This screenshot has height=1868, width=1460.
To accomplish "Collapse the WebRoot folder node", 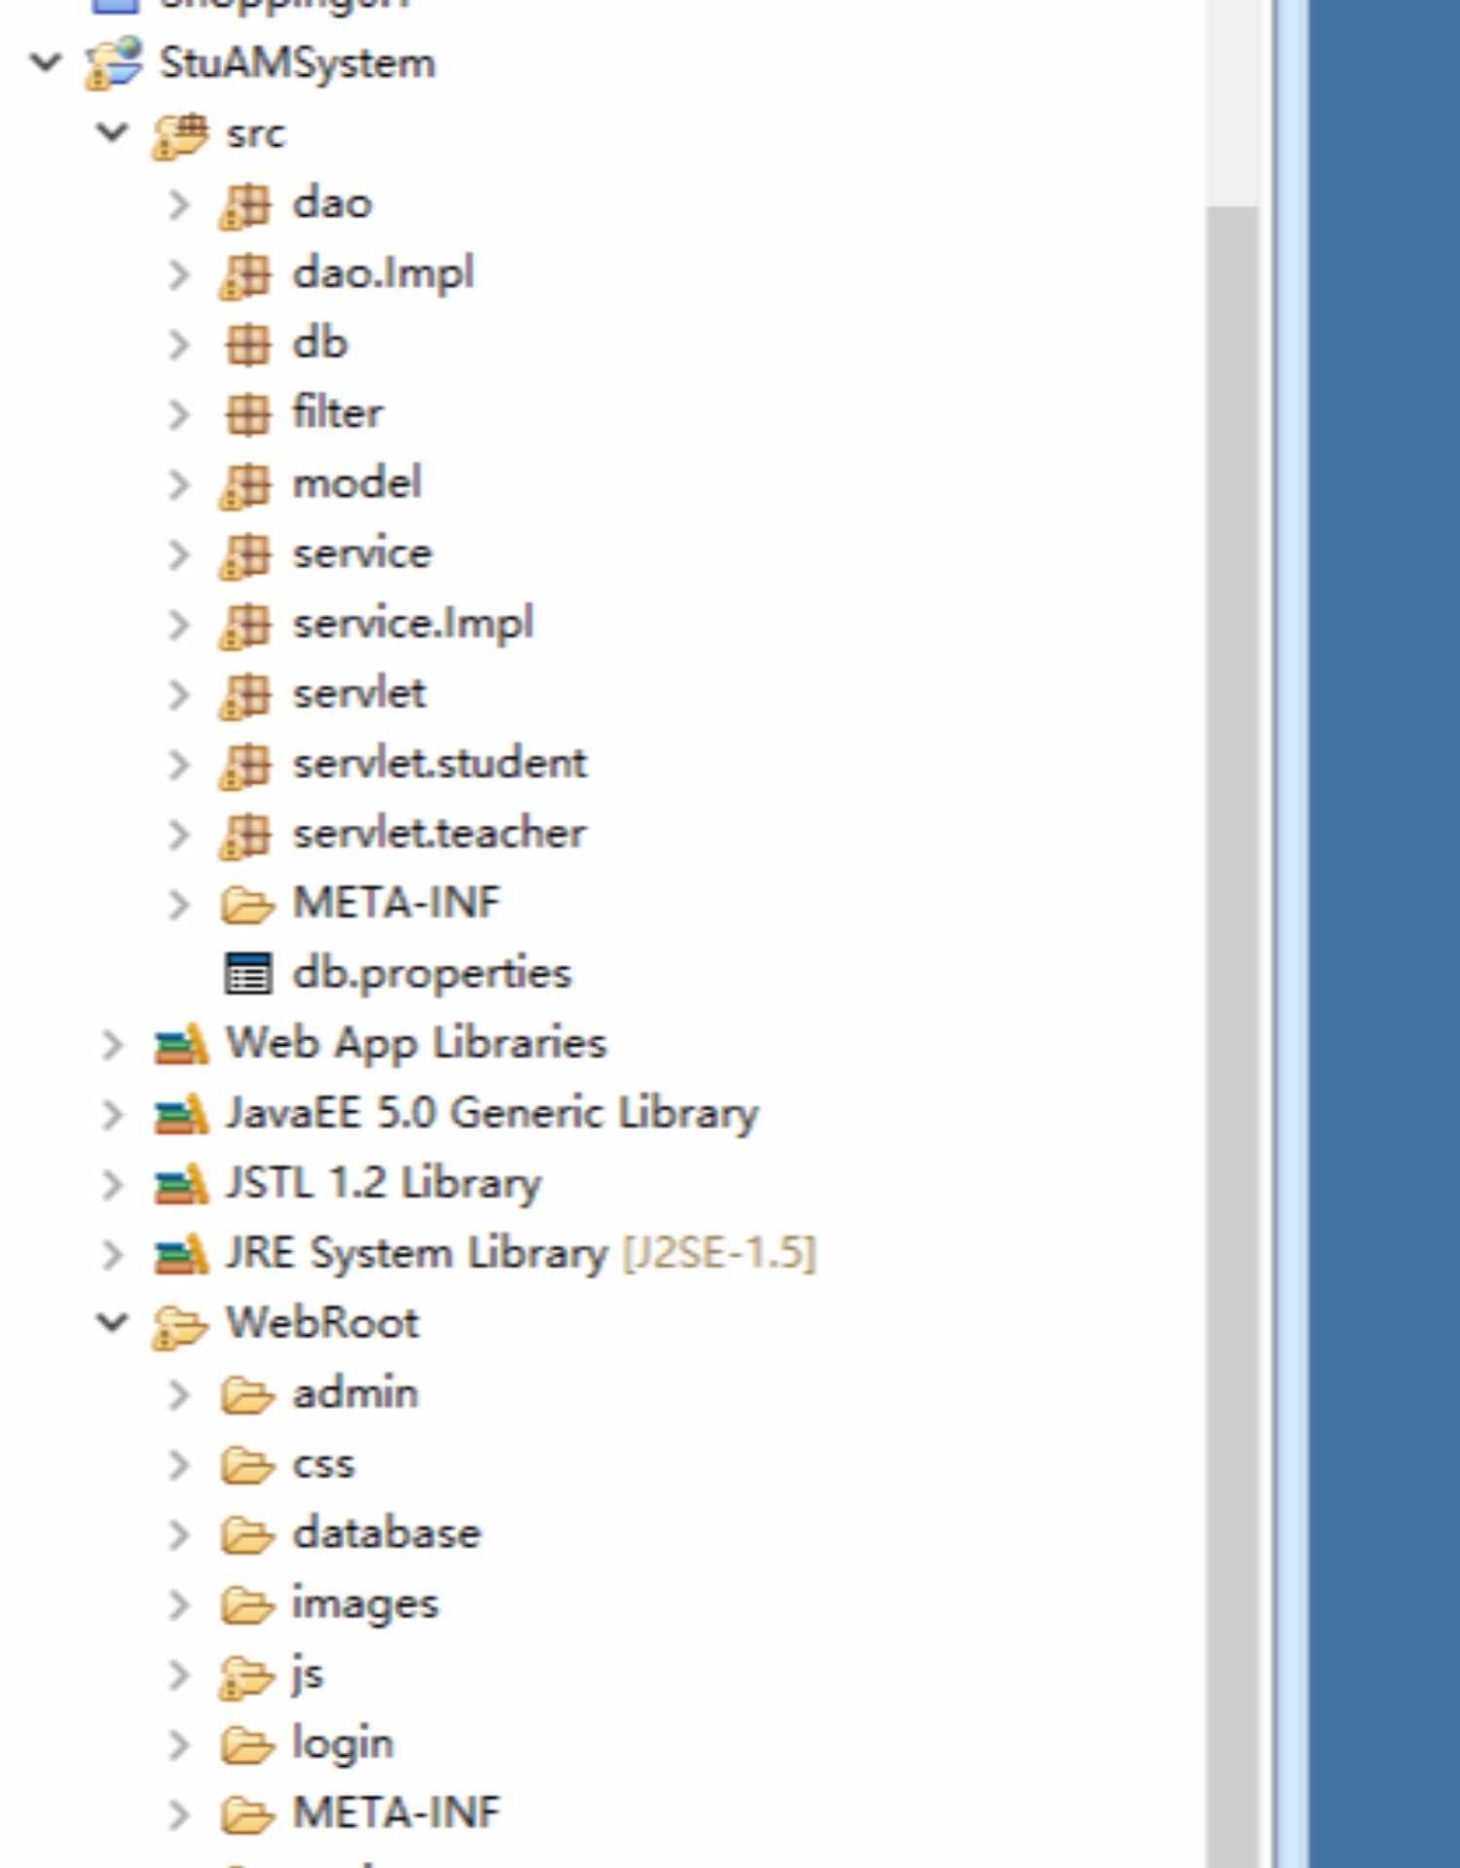I will point(113,1323).
